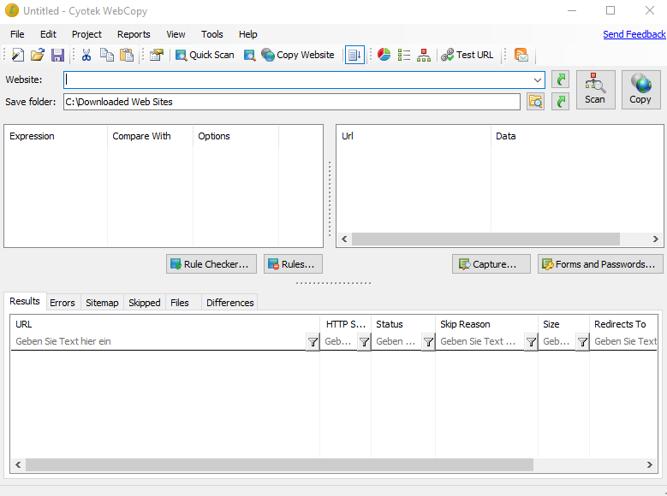
Task: Click the pie chart report icon
Action: [x=384, y=55]
